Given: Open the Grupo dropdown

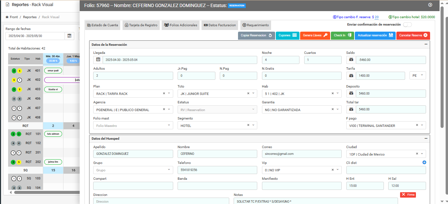Looking at the screenshot, I should click(x=133, y=170).
